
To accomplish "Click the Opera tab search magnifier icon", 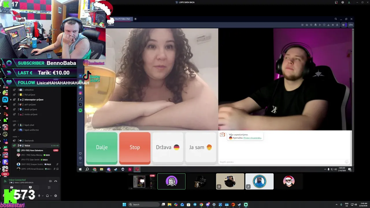I will pyautogui.click(x=336, y=19).
